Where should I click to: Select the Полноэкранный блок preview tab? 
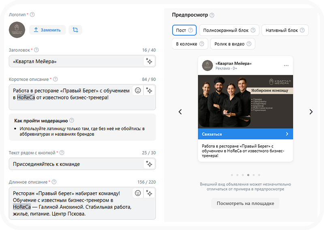tap(229, 30)
